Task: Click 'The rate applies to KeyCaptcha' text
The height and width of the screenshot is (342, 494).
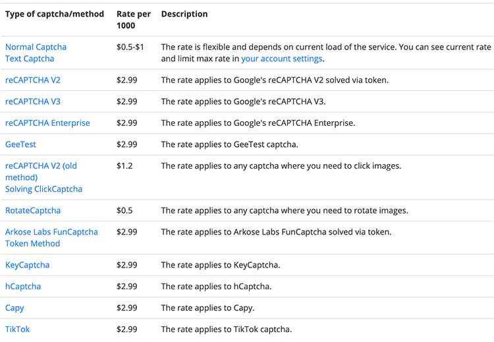Action: point(220,265)
